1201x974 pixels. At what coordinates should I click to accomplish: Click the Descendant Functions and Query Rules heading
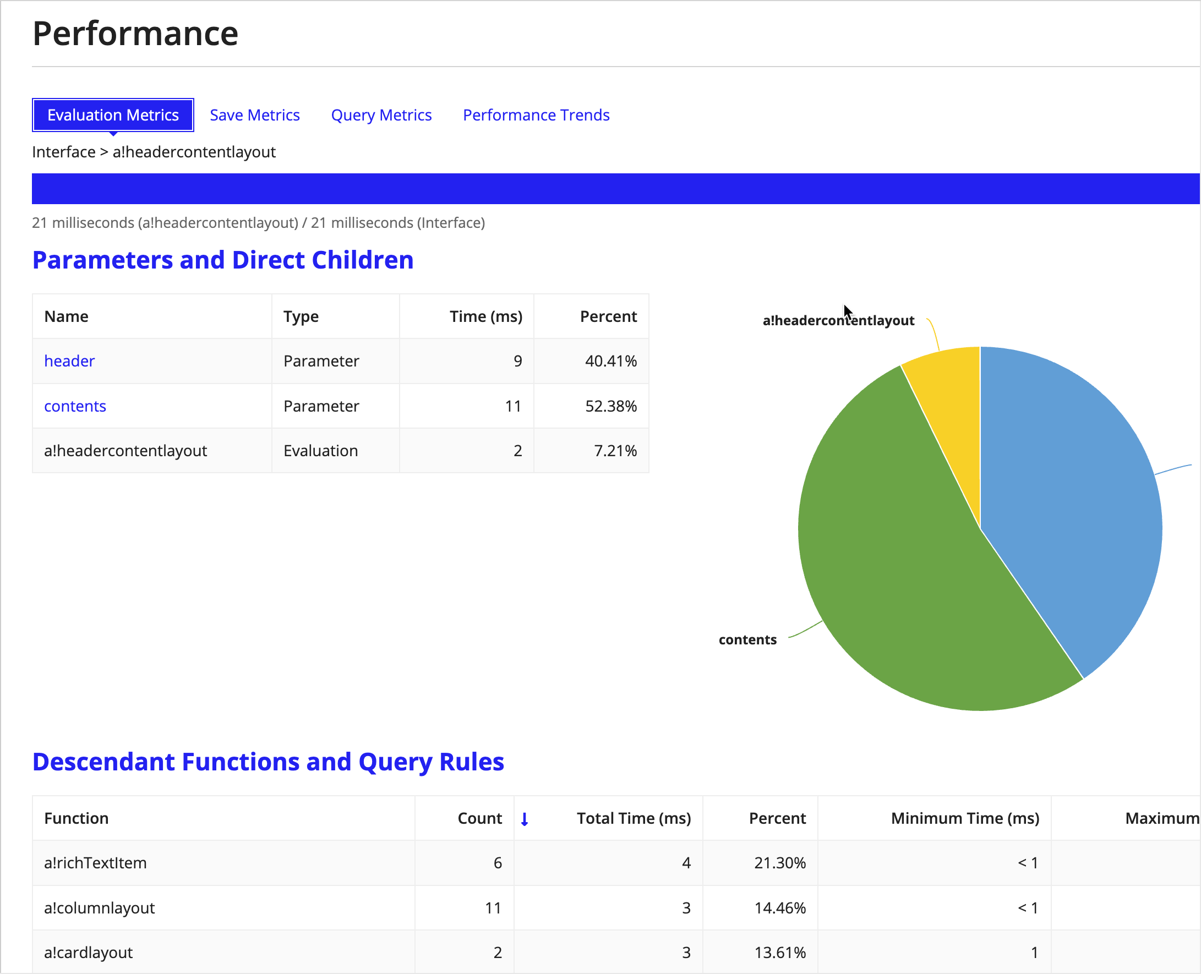pos(268,762)
